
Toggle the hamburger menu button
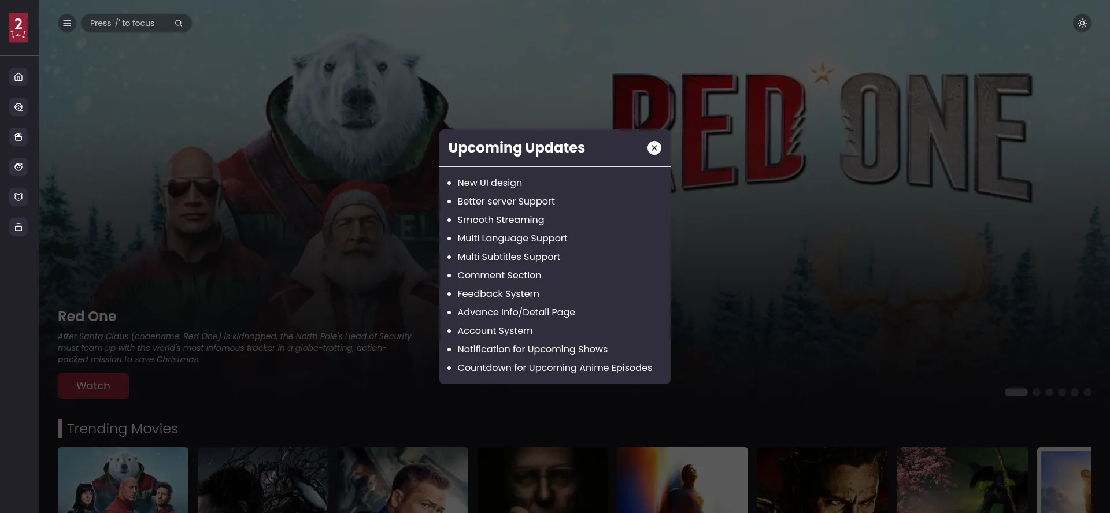click(x=67, y=23)
